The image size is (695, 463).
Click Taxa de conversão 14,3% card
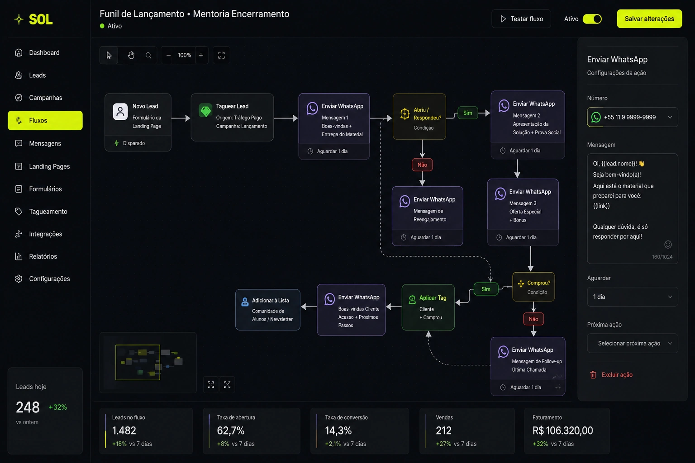click(x=360, y=431)
